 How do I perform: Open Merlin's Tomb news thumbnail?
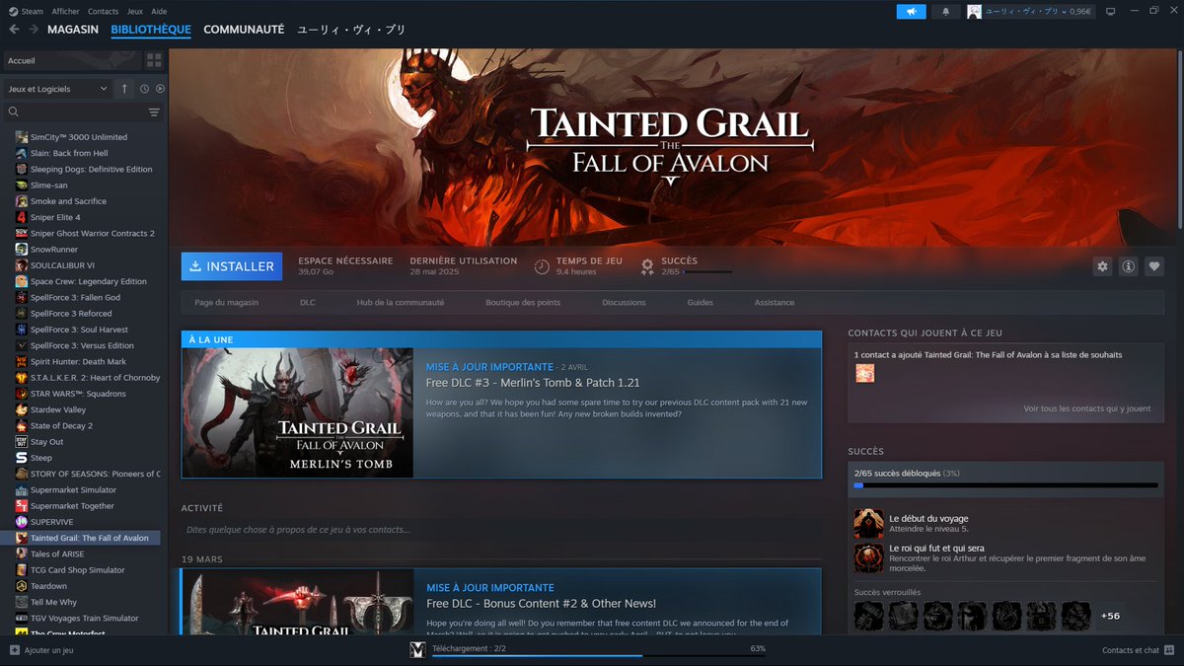(298, 412)
